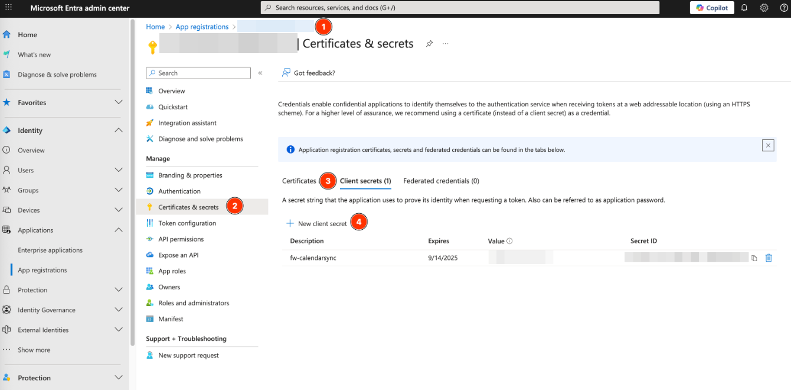Expand Protection under Identity
Viewport: 791px width, 391px height.
pyautogui.click(x=118, y=290)
